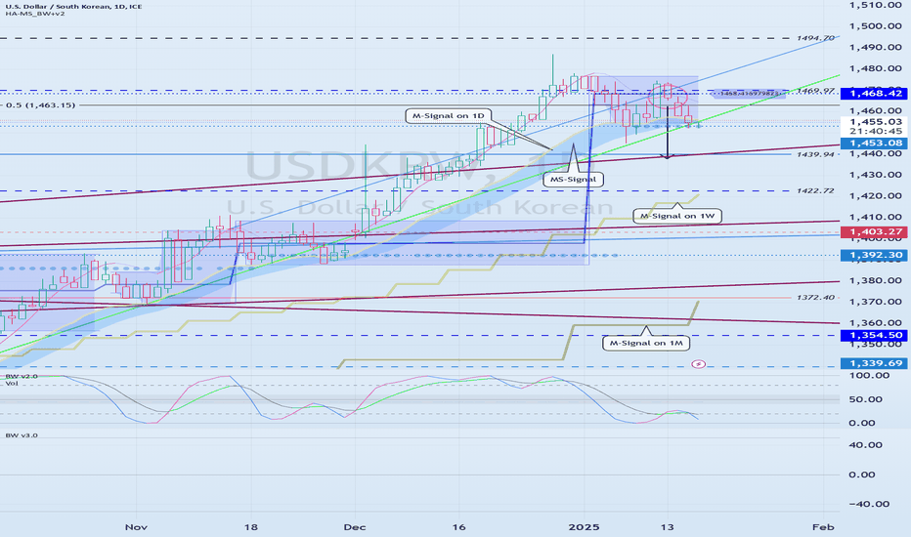The width and height of the screenshot is (911, 537).
Task: Click the 'Dec' date on the time axis
Action: pyautogui.click(x=355, y=527)
